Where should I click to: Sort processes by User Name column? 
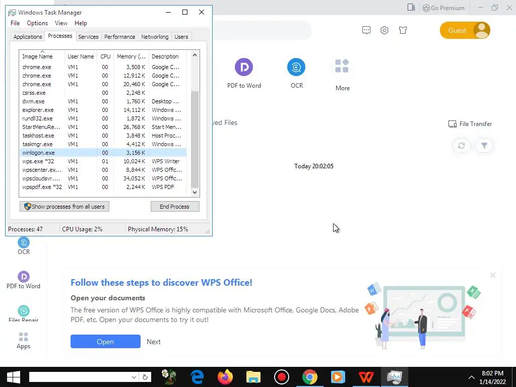click(x=81, y=56)
